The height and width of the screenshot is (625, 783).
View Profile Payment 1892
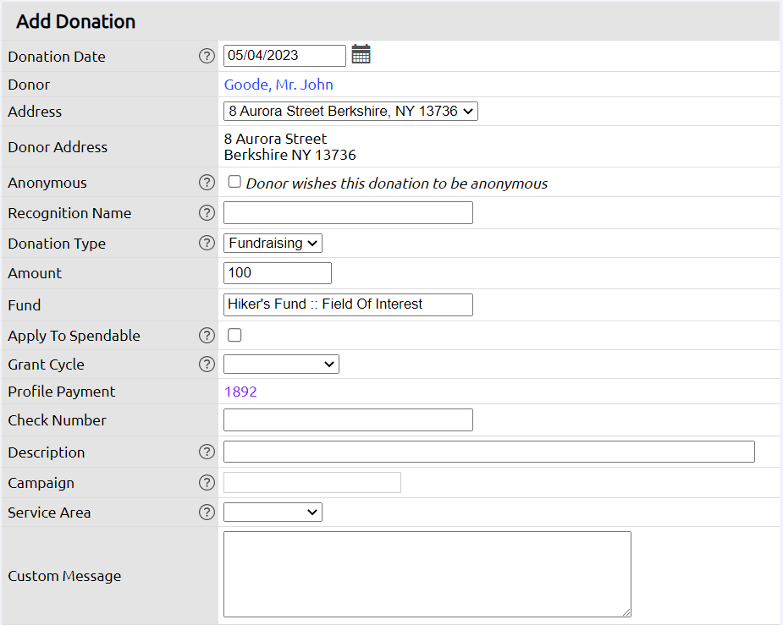241,392
